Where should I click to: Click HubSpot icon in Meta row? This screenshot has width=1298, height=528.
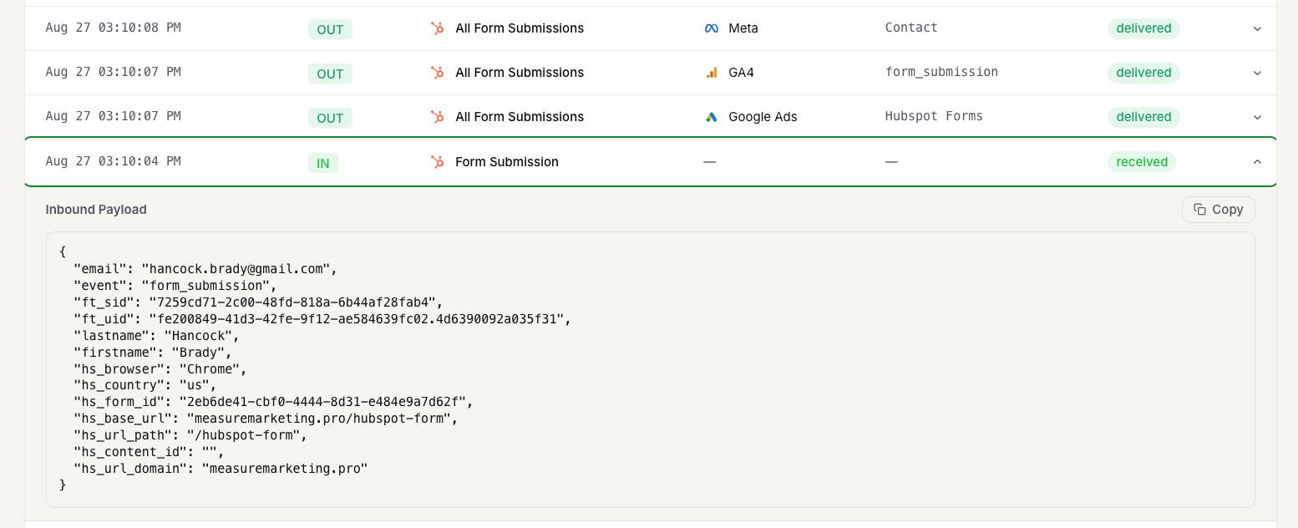coord(437,28)
